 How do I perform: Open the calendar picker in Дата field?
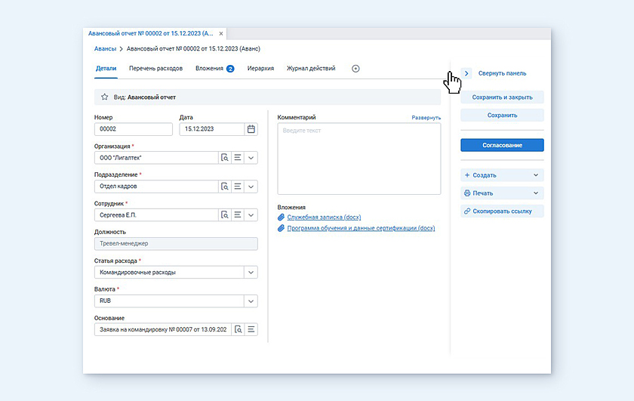(x=251, y=129)
